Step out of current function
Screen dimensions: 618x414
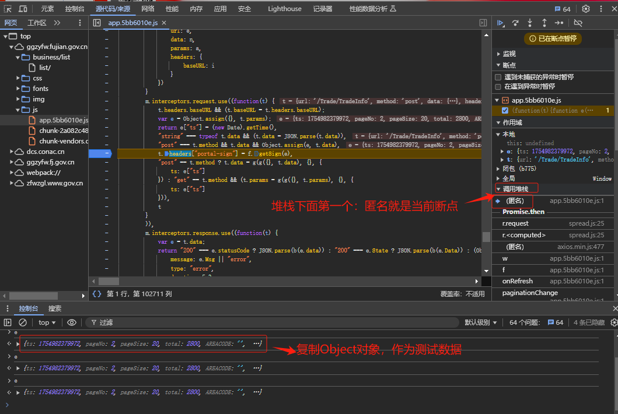(x=544, y=23)
